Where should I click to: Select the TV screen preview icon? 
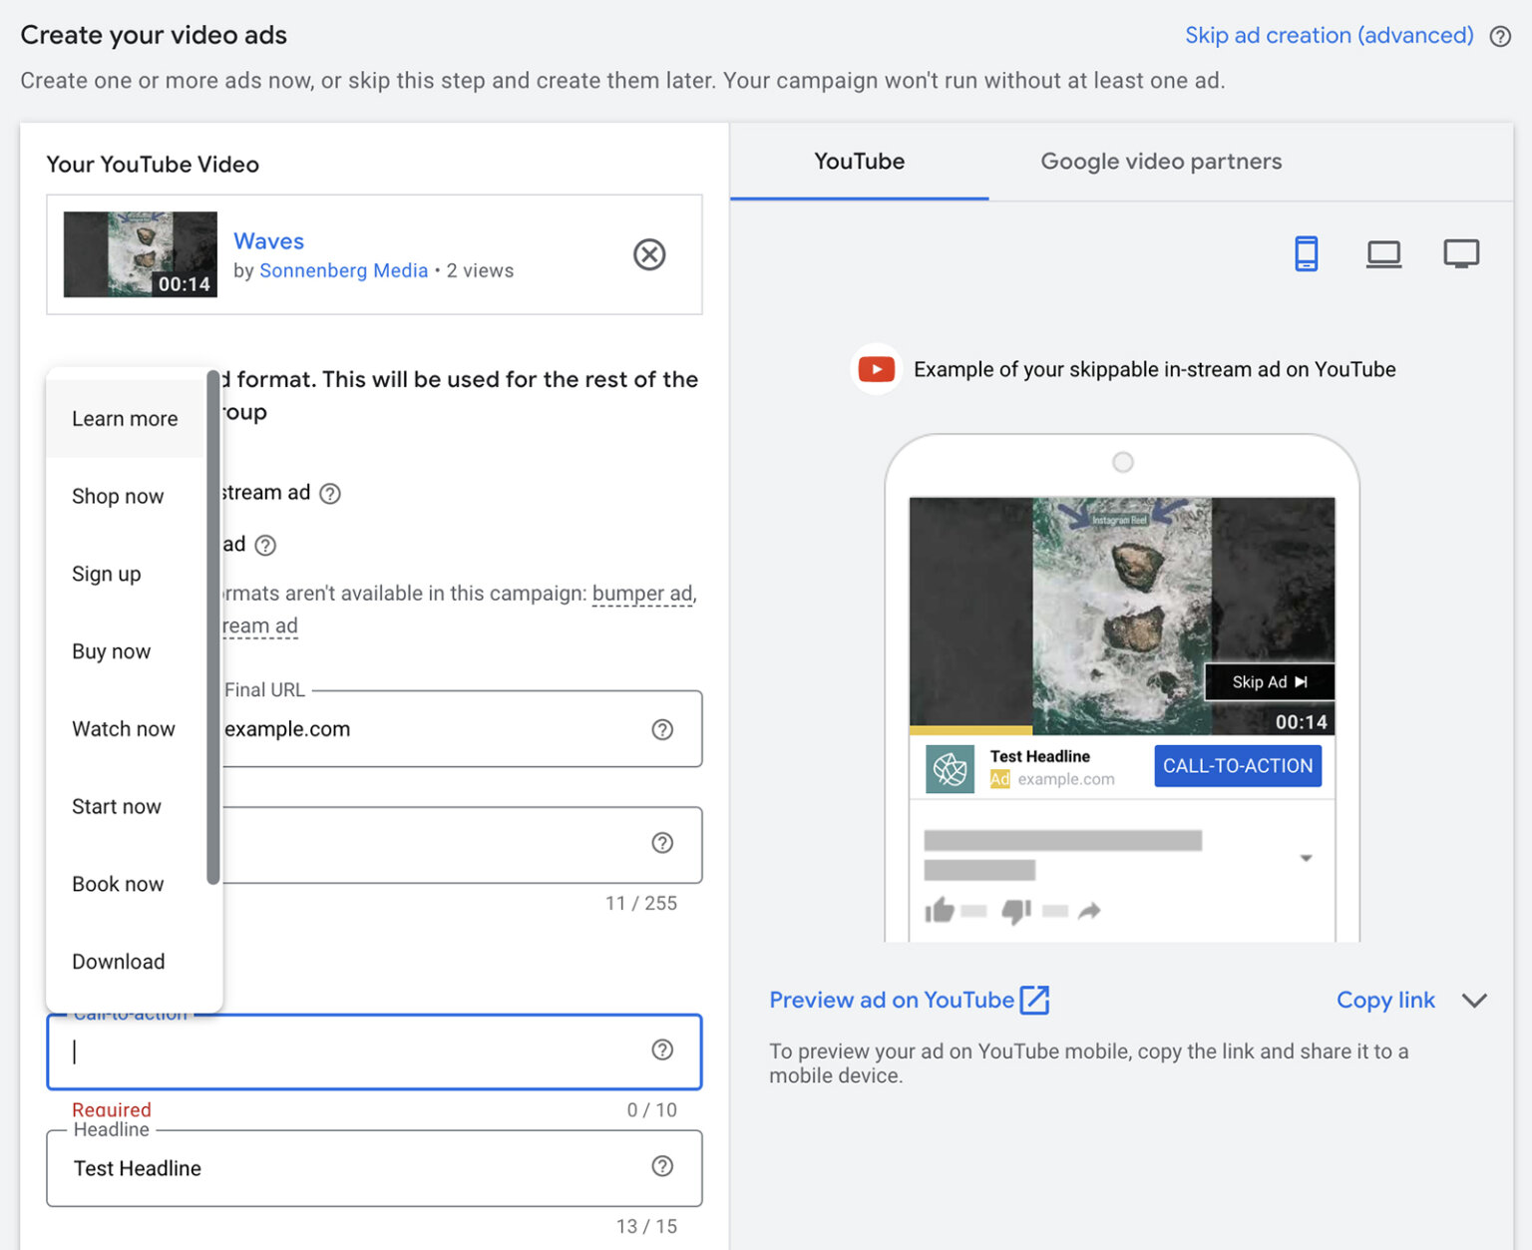[1461, 253]
